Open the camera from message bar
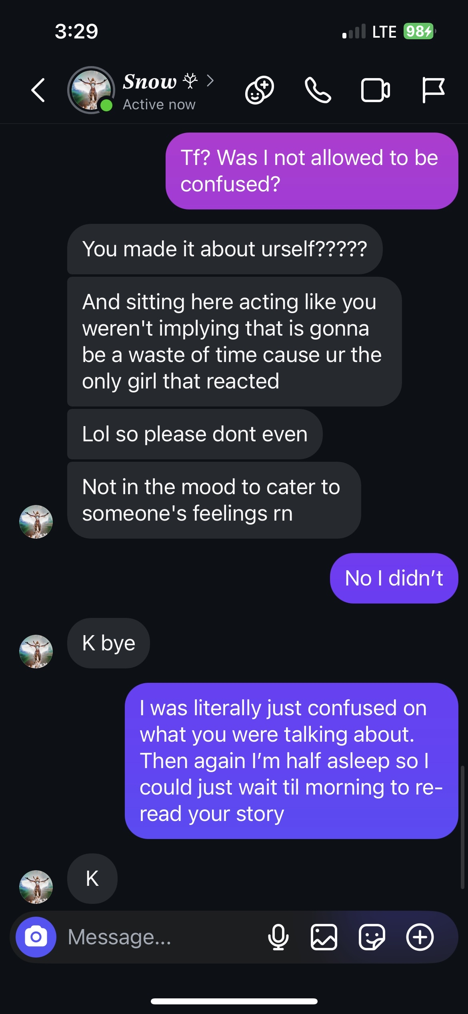The height and width of the screenshot is (1014, 468). (x=36, y=937)
